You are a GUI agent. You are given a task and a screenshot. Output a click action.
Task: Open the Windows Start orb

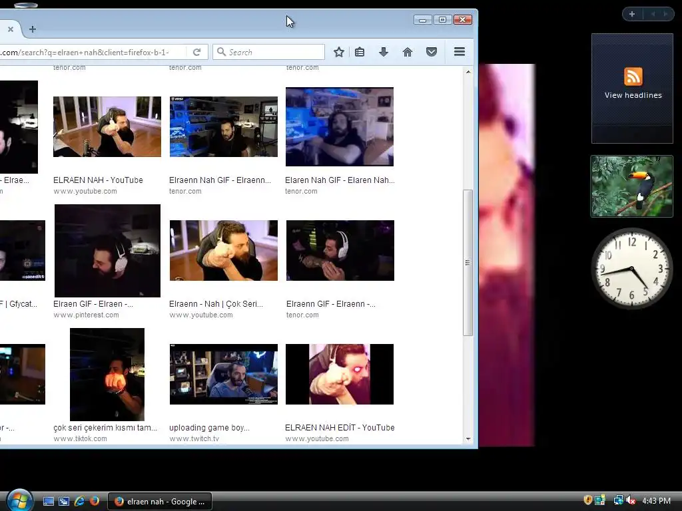tap(20, 501)
